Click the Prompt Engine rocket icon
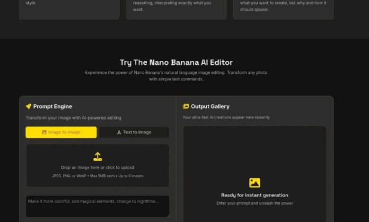 28,106
